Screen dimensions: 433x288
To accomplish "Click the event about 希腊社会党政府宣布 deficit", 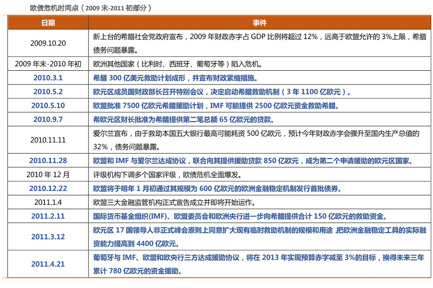I will (x=260, y=43).
